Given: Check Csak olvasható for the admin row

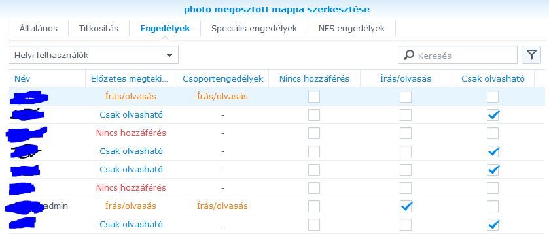Looking at the screenshot, I should coord(493,206).
